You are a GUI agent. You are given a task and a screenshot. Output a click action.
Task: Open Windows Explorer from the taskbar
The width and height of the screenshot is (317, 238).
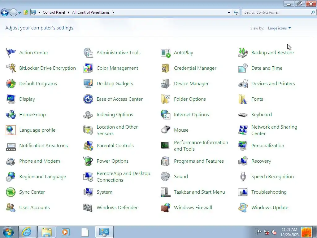click(x=46, y=232)
